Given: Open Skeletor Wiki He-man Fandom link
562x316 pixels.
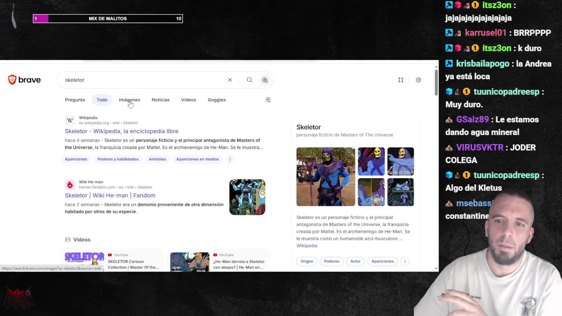Looking at the screenshot, I should click(x=110, y=195).
